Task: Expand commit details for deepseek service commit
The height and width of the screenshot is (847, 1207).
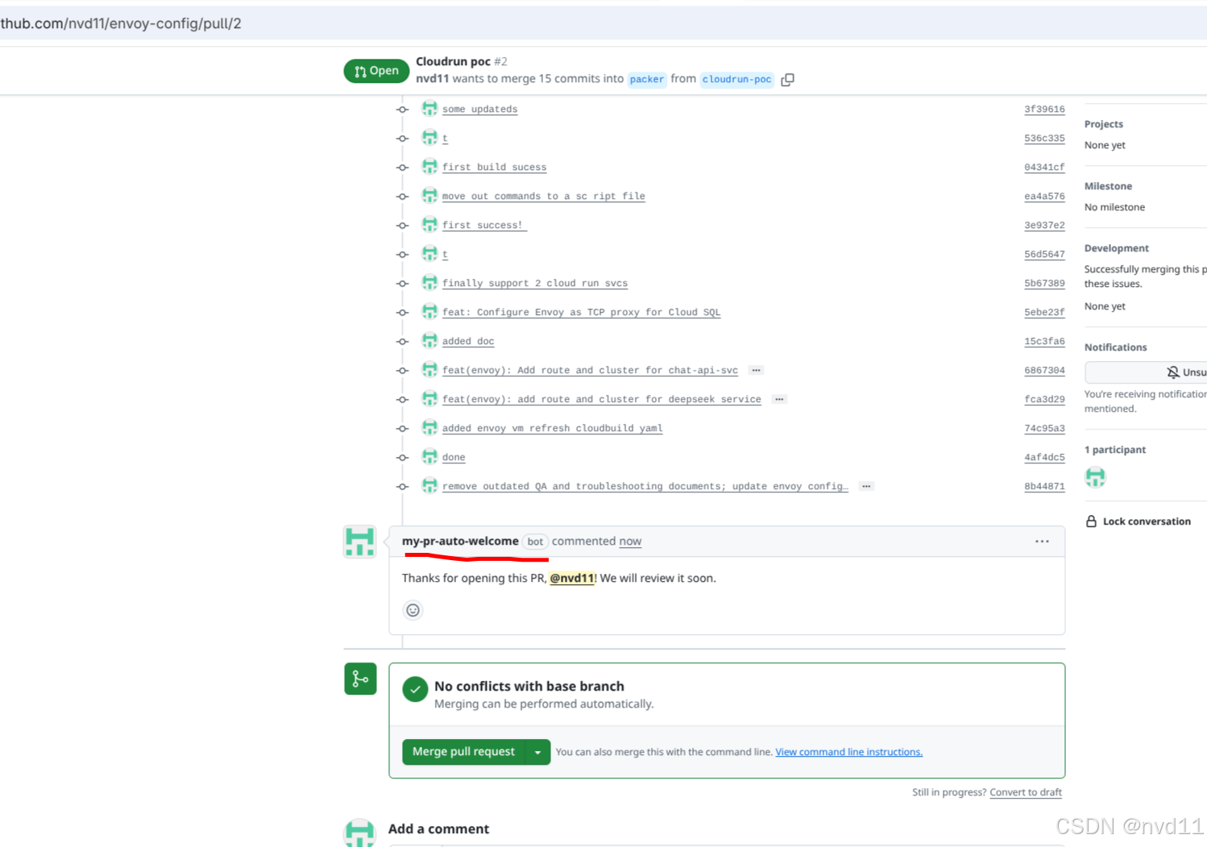Action: [779, 400]
